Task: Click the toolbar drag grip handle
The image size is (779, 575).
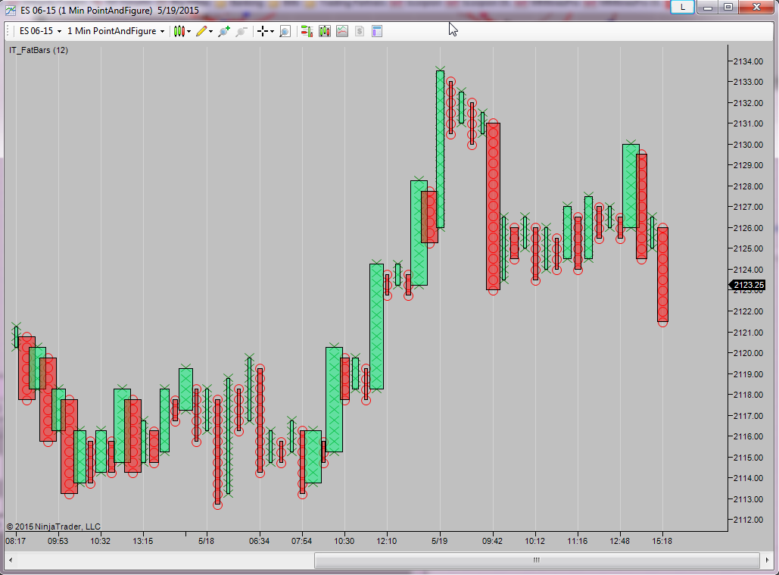Action: click(8, 31)
